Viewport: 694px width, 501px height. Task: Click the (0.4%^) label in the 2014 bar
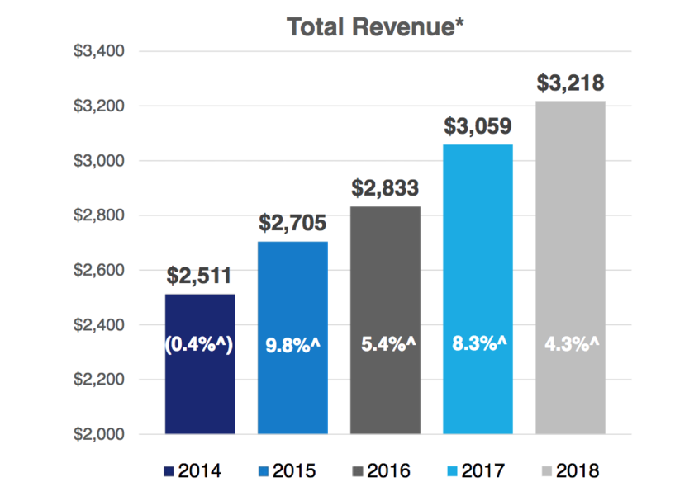pos(200,347)
